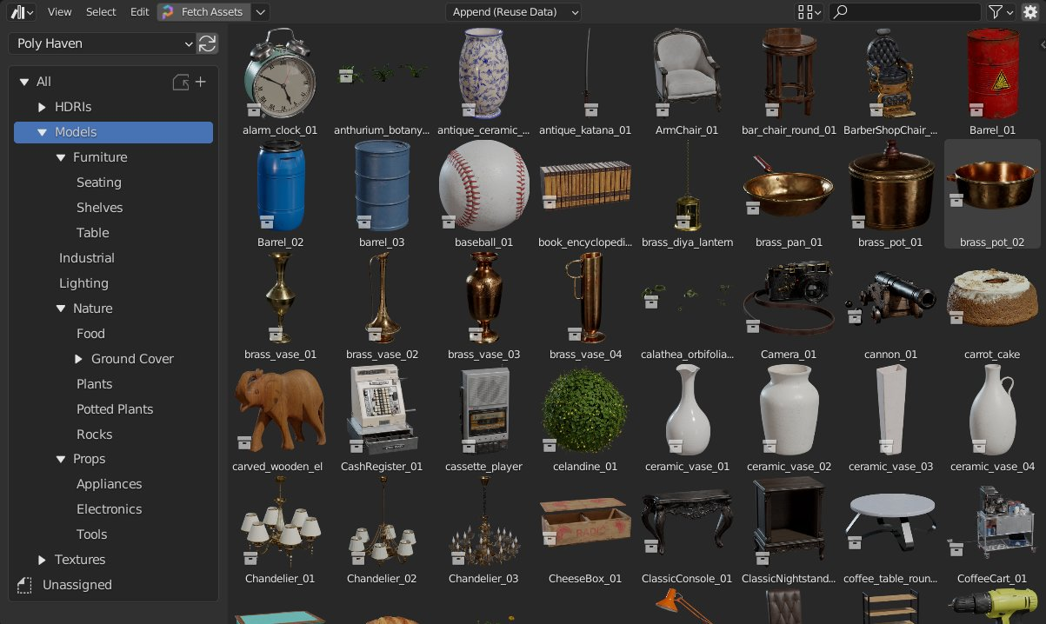The height and width of the screenshot is (624, 1046).
Task: Expand the HDRIs catalog
Action: (42, 107)
